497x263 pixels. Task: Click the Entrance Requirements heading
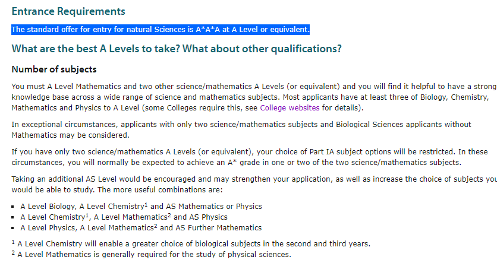68,11
